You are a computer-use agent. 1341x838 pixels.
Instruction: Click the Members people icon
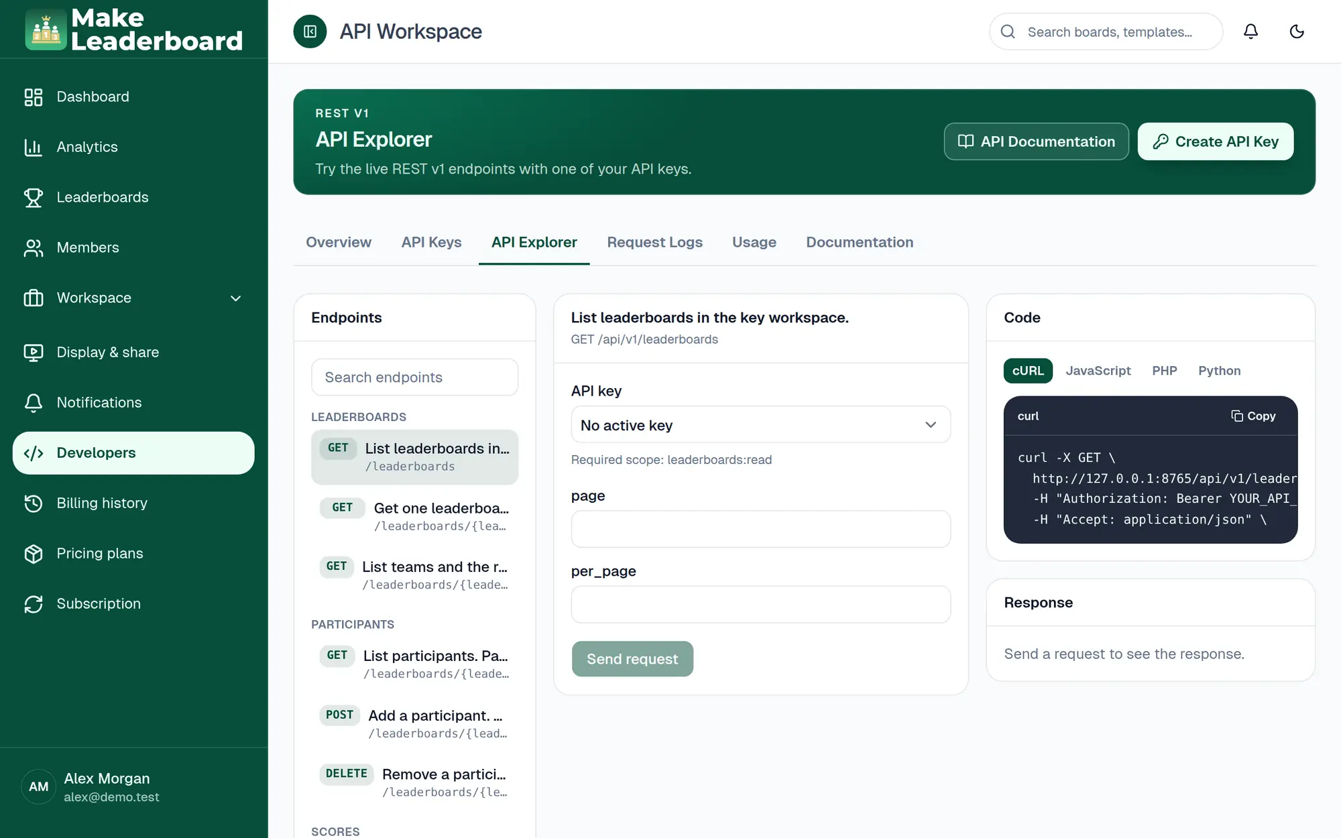34,248
